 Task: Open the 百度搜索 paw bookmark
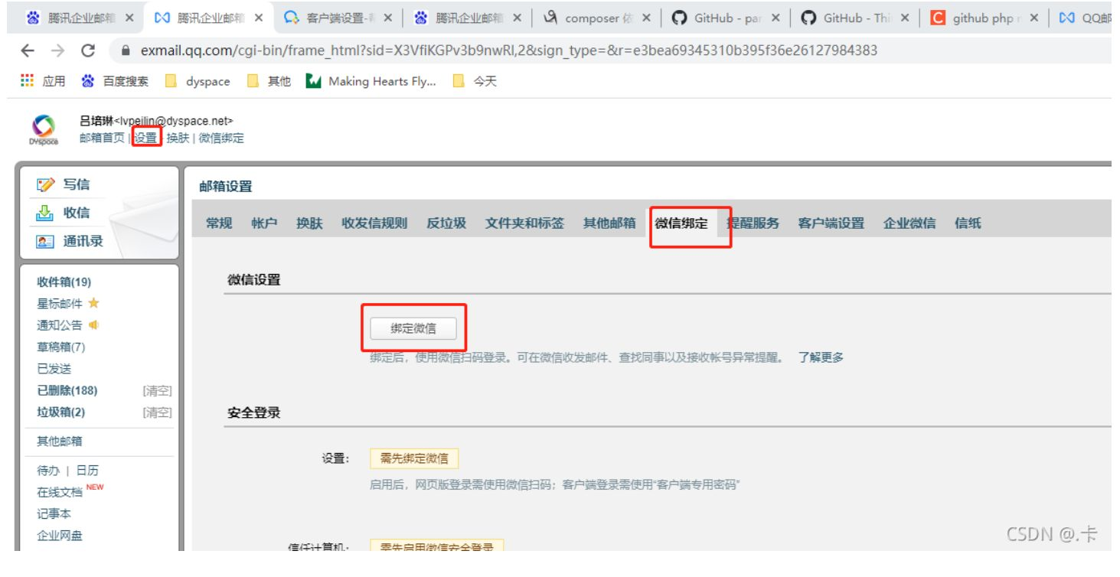point(116,81)
